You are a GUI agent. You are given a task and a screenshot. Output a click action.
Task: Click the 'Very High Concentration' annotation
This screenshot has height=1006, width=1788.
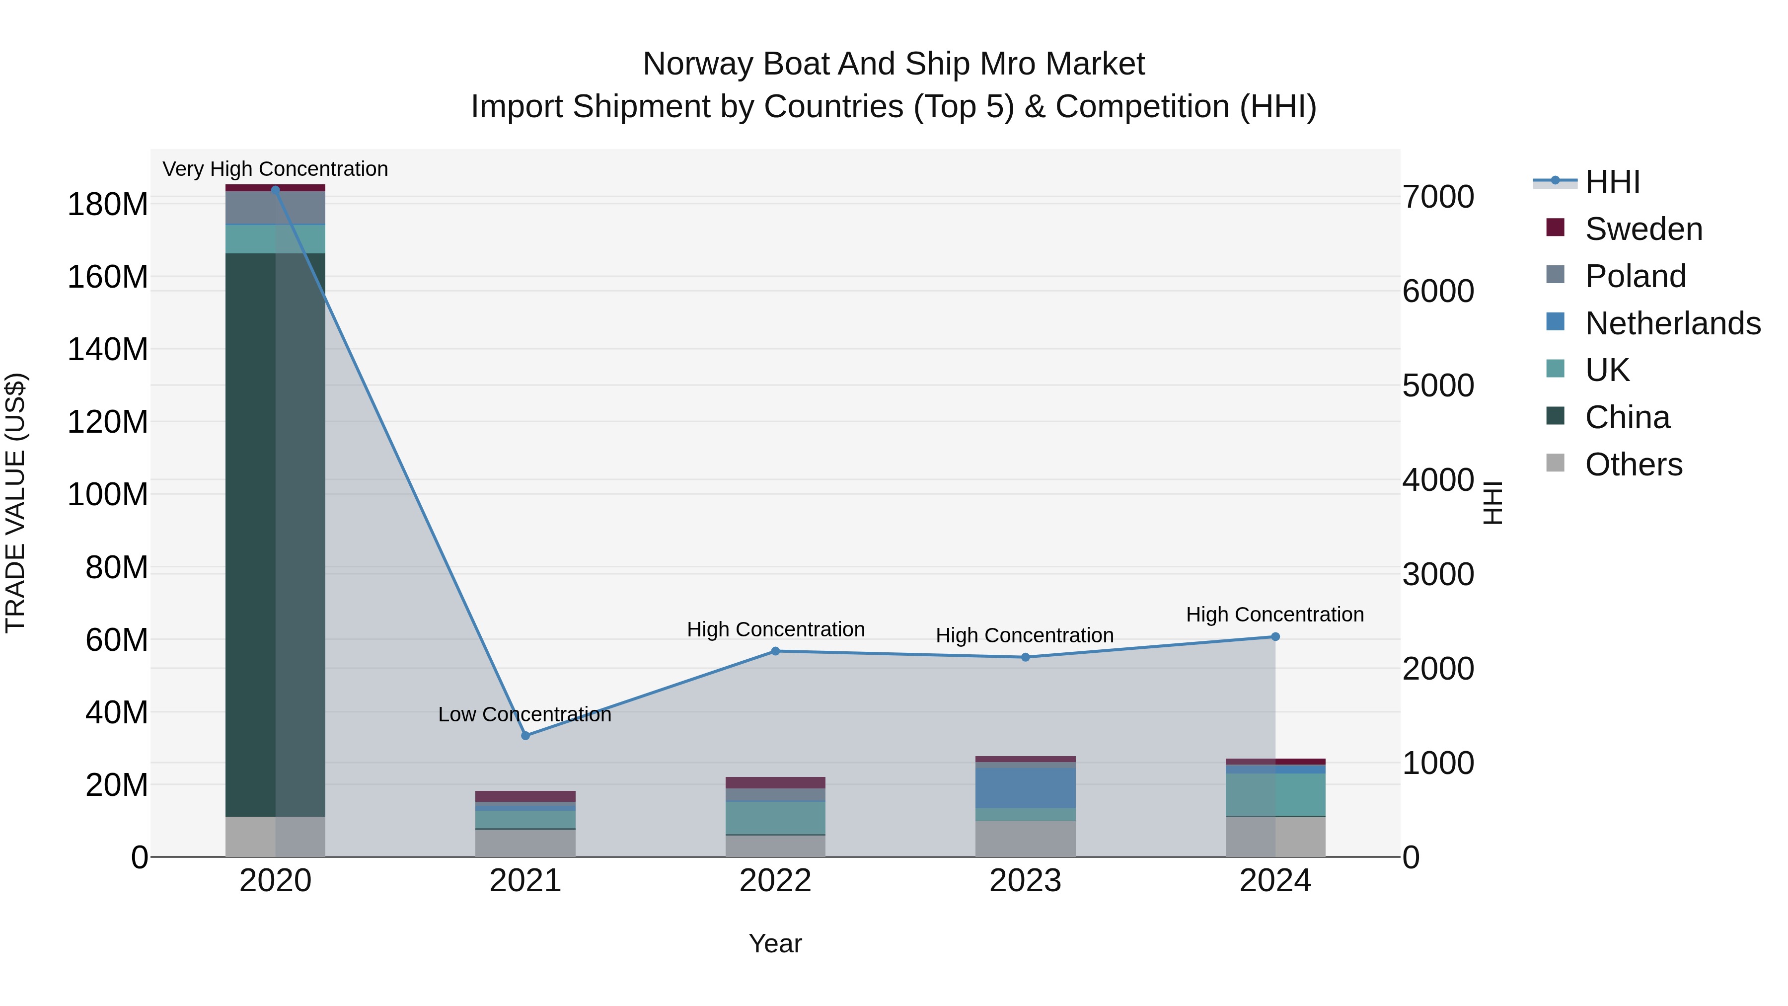pyautogui.click(x=276, y=169)
